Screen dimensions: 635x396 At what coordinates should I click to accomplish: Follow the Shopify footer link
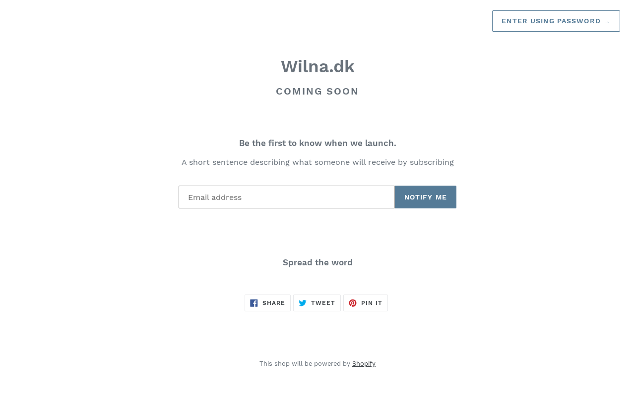point(364,364)
